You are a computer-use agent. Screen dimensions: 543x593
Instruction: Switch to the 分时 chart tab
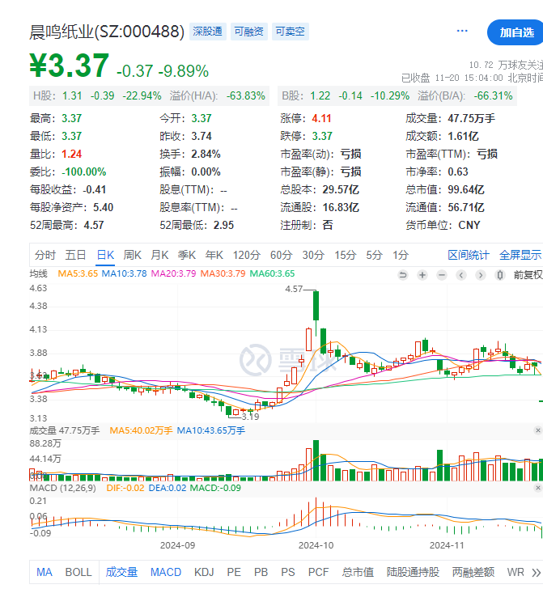[x=45, y=256]
